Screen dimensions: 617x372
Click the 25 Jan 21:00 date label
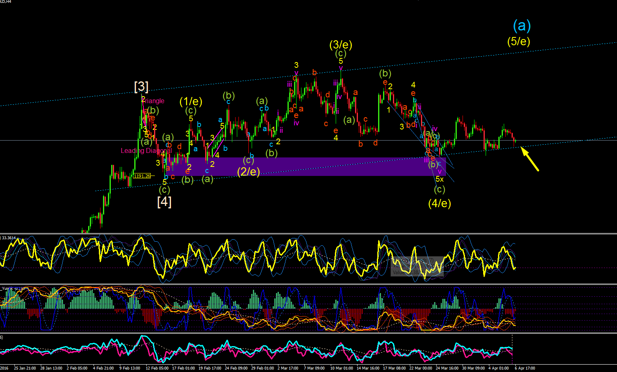coord(25,368)
